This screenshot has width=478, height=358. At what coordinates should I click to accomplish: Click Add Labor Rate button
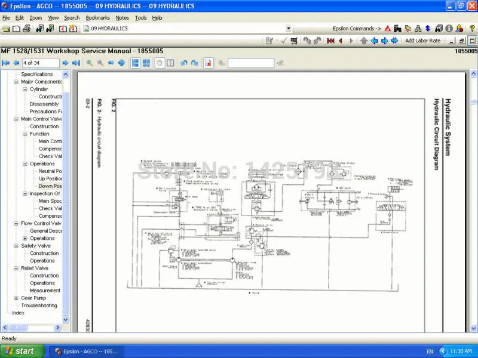click(422, 41)
